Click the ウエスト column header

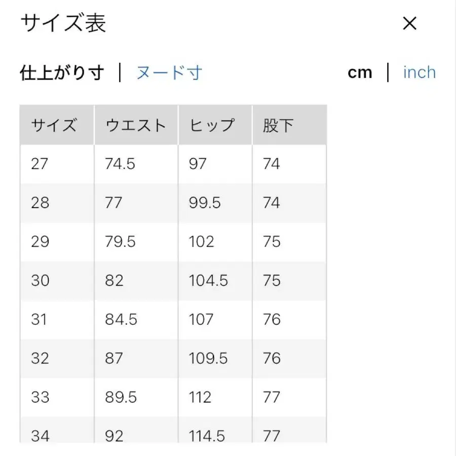[136, 124]
